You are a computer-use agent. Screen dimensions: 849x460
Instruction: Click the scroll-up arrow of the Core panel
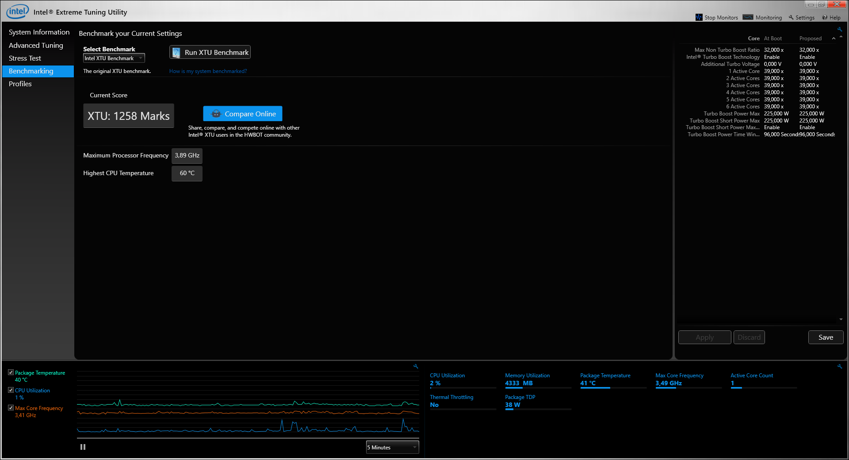click(x=841, y=37)
